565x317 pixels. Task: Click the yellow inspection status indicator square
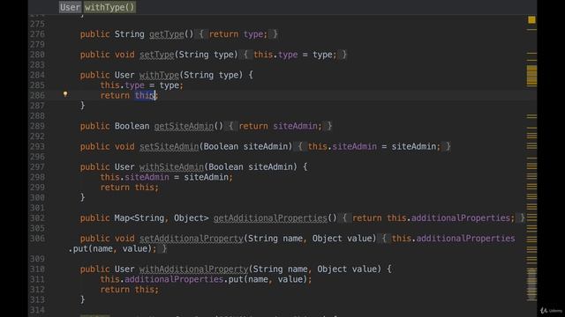pyautogui.click(x=531, y=19)
